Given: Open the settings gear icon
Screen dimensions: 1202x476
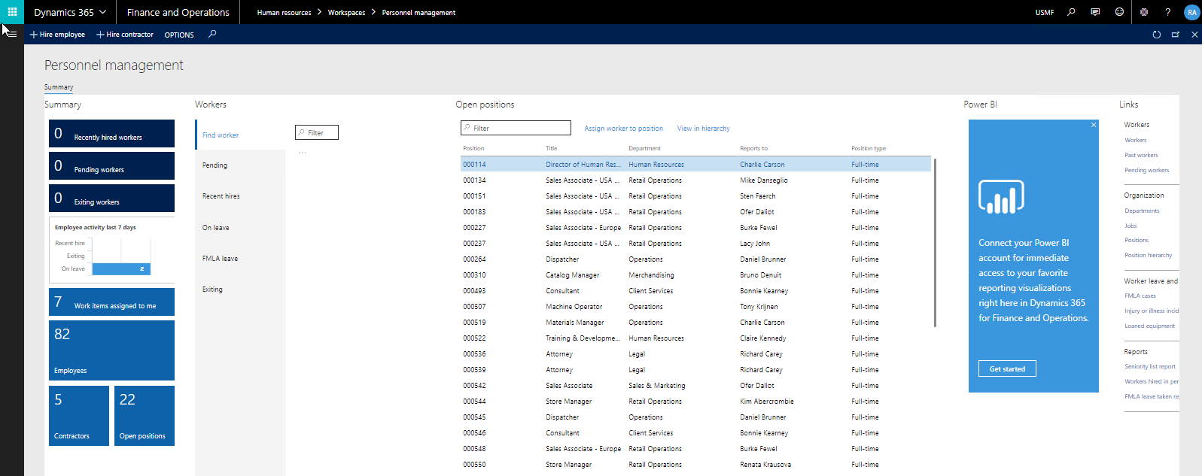Looking at the screenshot, I should [1144, 12].
